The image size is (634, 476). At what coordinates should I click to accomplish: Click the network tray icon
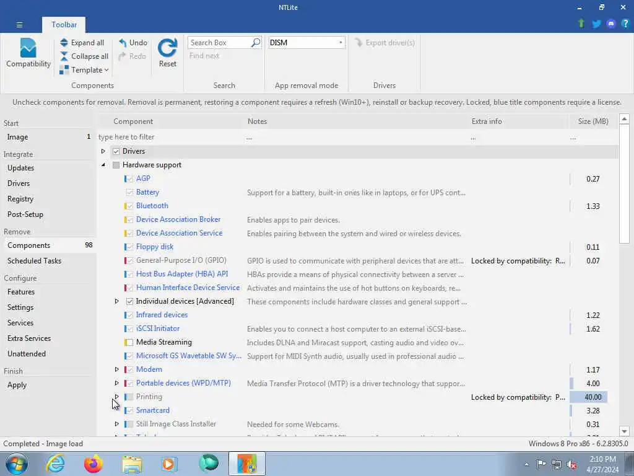tap(557, 464)
